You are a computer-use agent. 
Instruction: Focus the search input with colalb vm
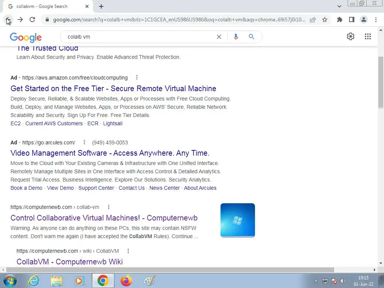(139, 37)
